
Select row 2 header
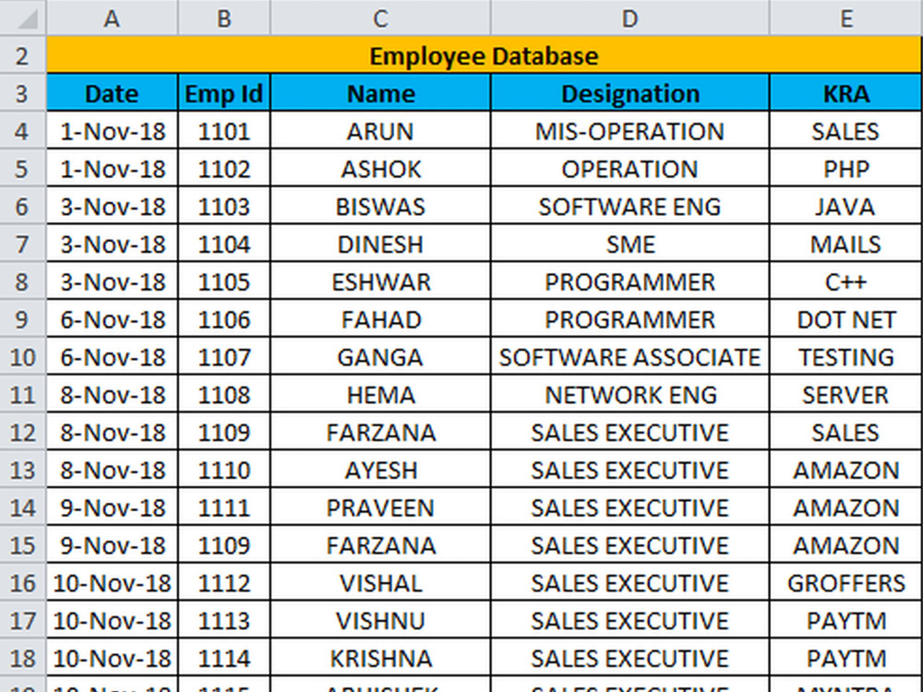click(x=23, y=56)
